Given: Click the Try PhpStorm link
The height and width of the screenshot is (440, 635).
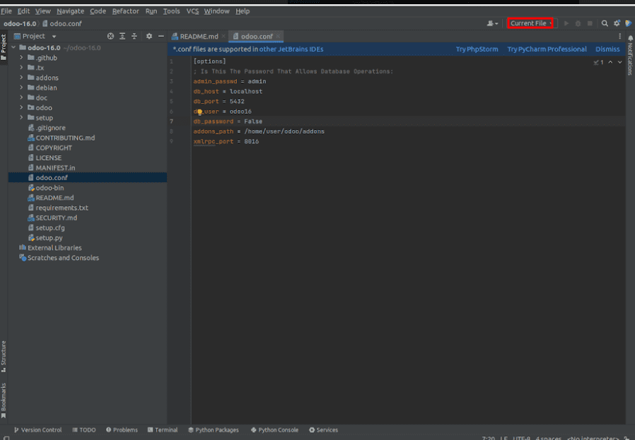Looking at the screenshot, I should [477, 49].
